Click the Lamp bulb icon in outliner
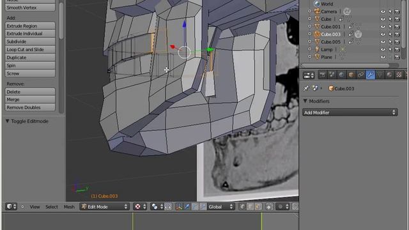This screenshot has height=230, width=409. 317,49
